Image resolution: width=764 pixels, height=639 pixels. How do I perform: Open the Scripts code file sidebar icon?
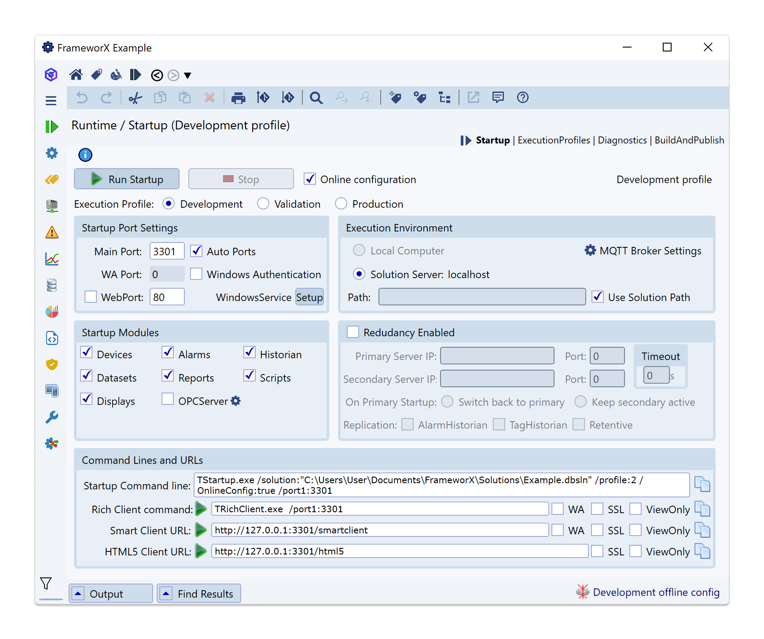coord(51,338)
